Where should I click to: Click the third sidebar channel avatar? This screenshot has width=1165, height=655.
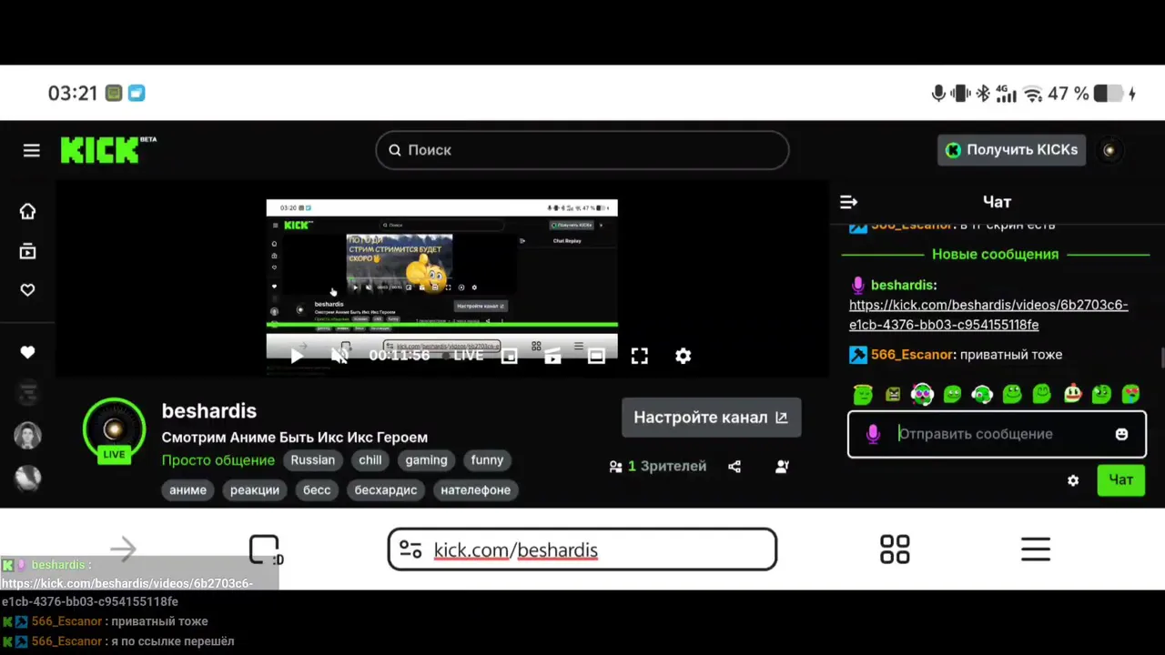pos(28,478)
